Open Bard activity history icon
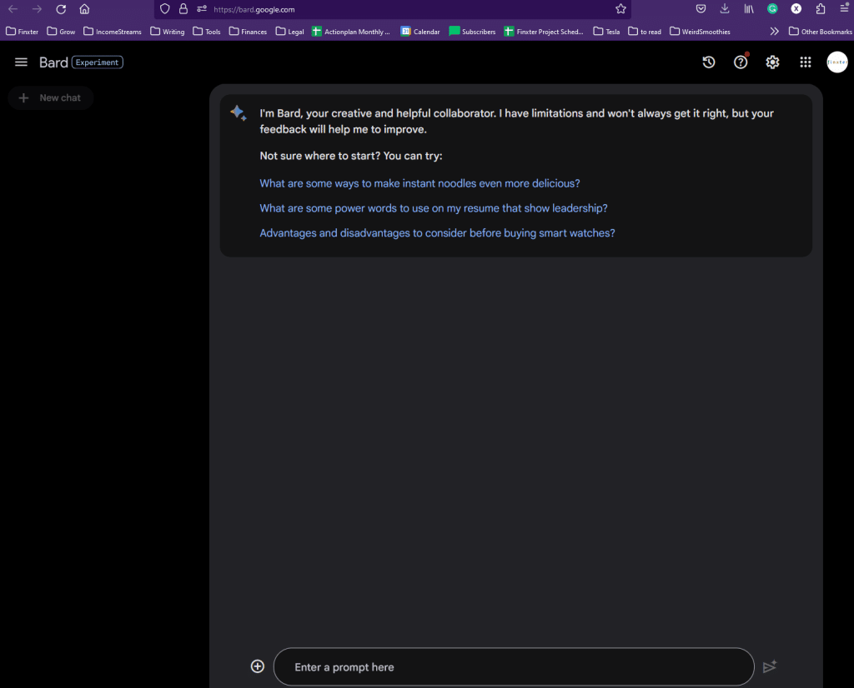 click(709, 62)
